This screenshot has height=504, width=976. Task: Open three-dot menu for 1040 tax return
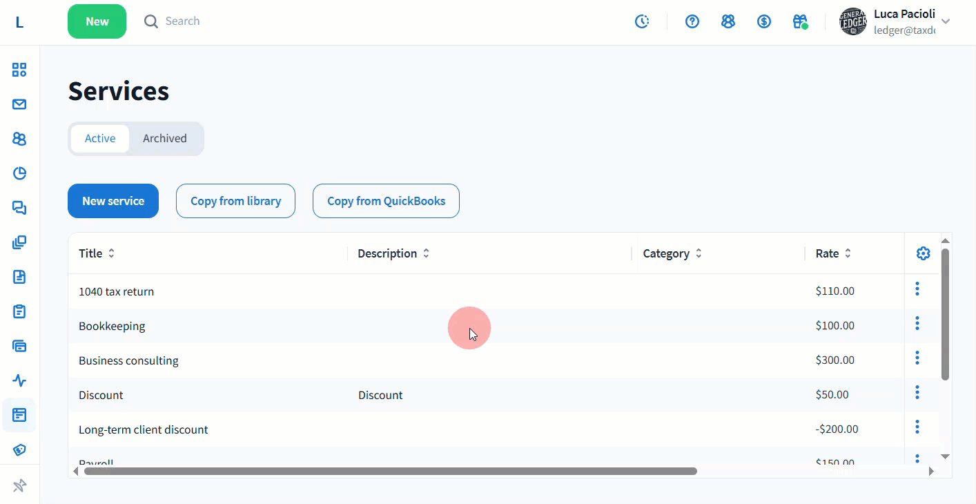coord(917,289)
